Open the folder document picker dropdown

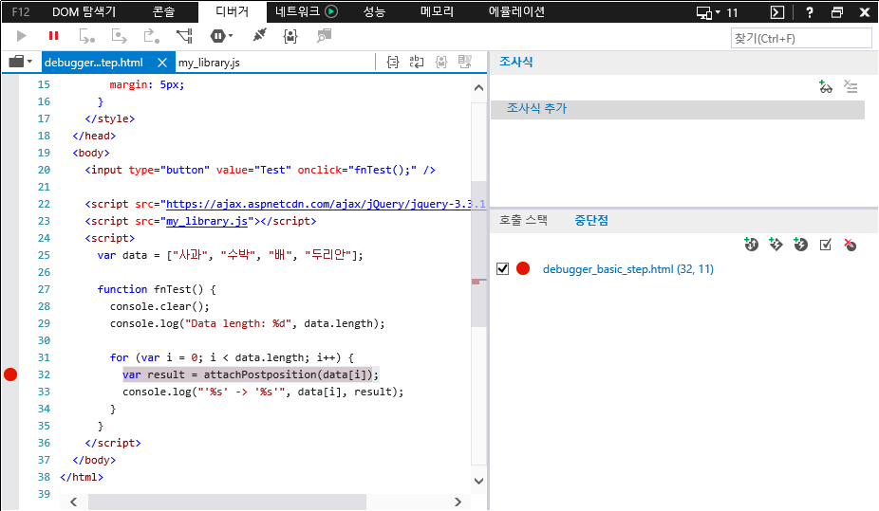point(21,62)
